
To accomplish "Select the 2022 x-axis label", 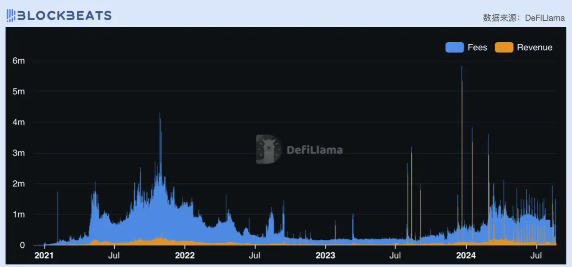I will [x=185, y=255].
